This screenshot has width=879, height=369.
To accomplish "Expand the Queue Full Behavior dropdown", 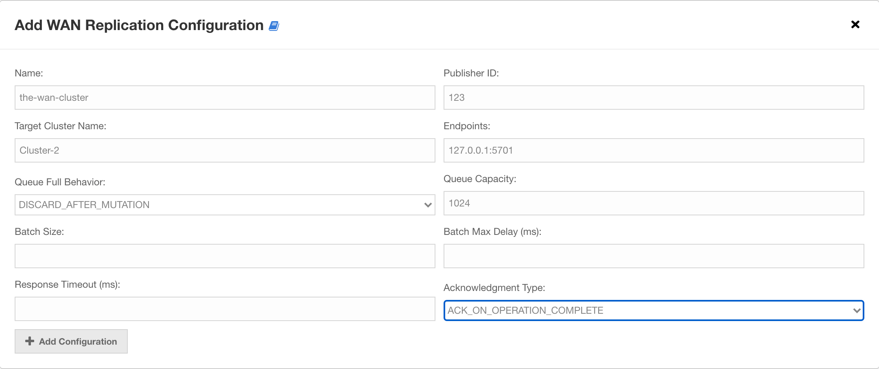I will pos(225,205).
